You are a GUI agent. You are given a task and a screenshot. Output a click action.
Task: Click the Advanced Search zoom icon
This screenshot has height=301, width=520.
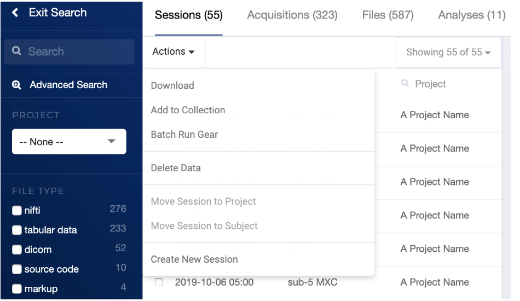(x=16, y=85)
